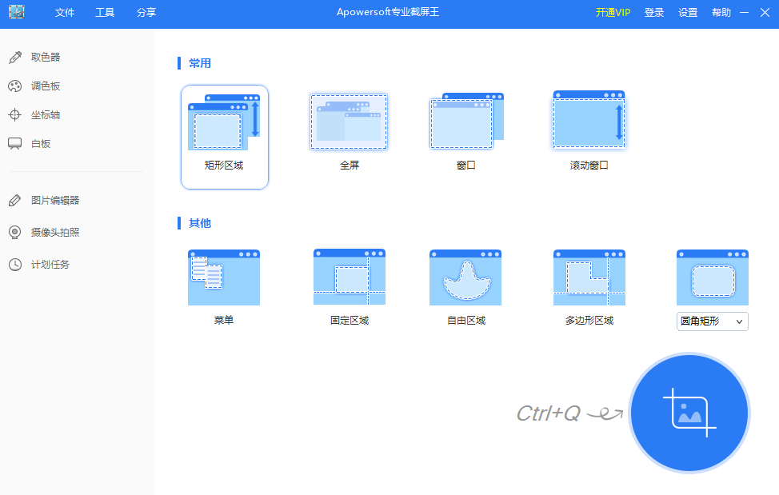Viewport: 779px width, 495px height.
Task: Open the 工具 menu
Action: click(x=104, y=13)
